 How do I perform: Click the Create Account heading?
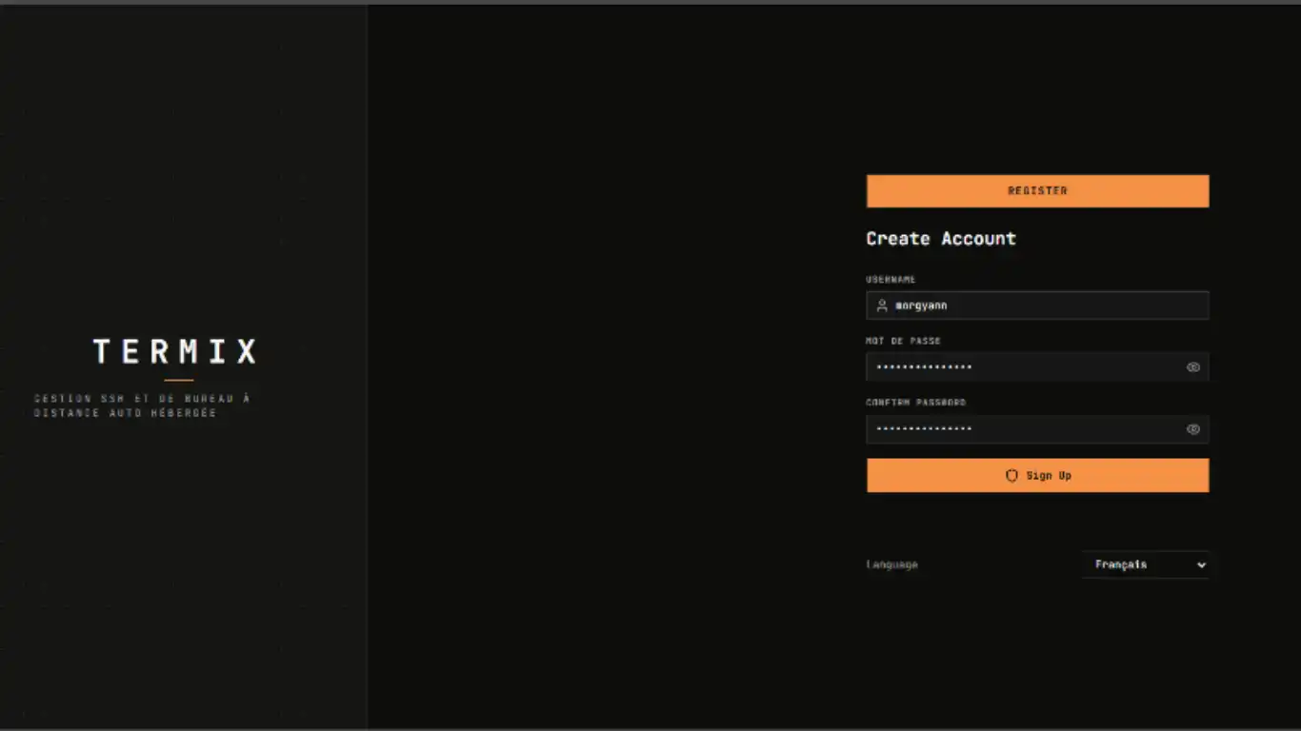941,239
